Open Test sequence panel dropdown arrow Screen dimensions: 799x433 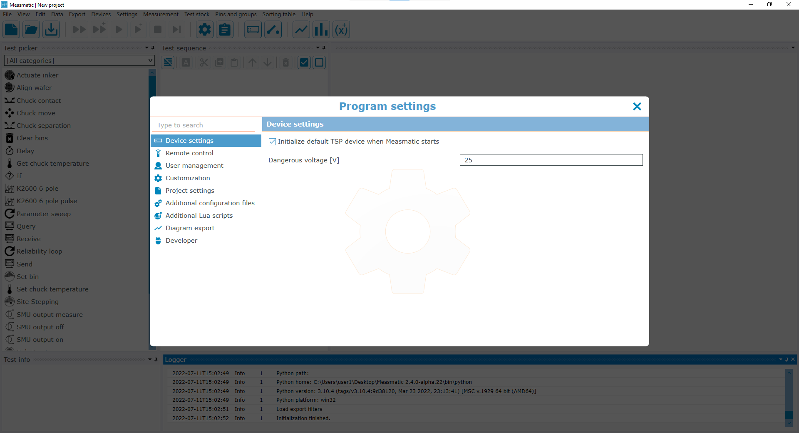(x=318, y=48)
